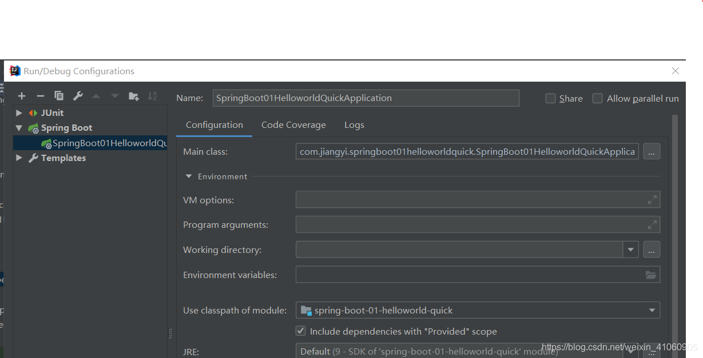
Task: Switch to Code Coverage tab
Action: tap(293, 124)
